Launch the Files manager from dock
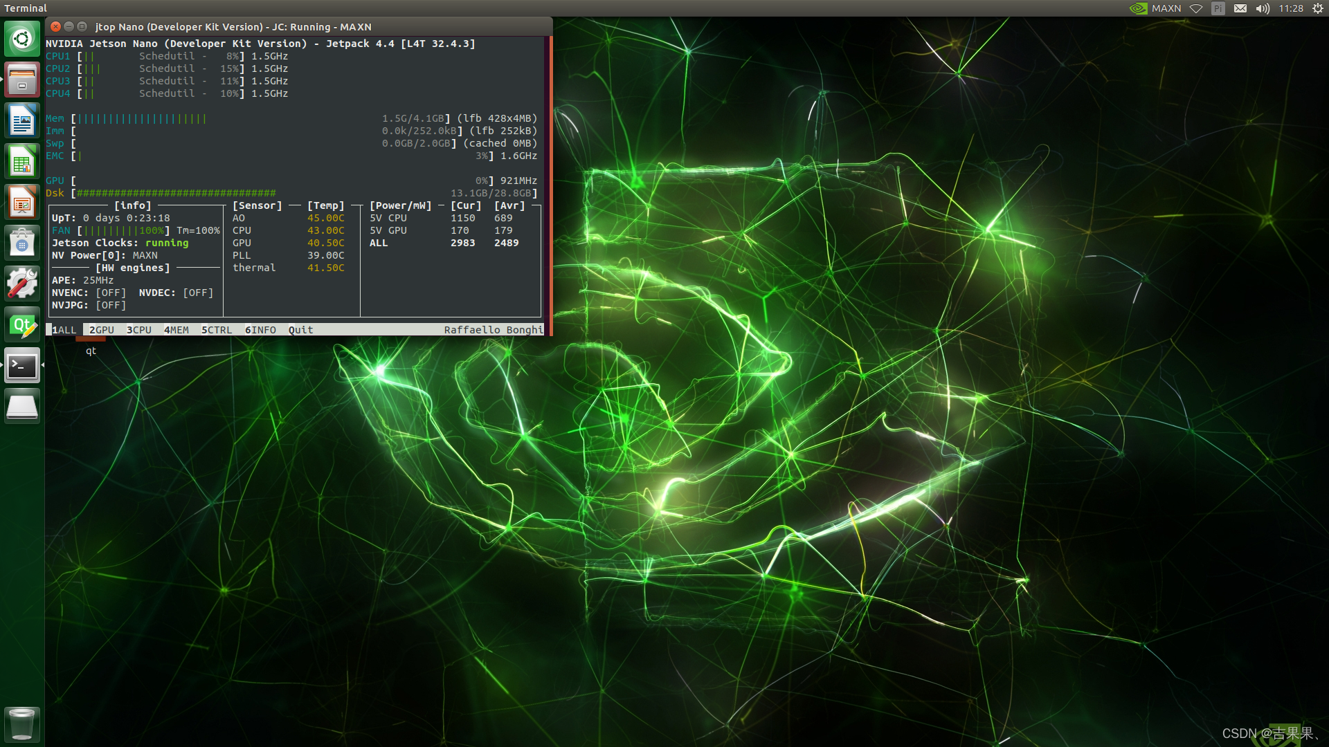Screen dimensions: 1329x747 point(22,80)
